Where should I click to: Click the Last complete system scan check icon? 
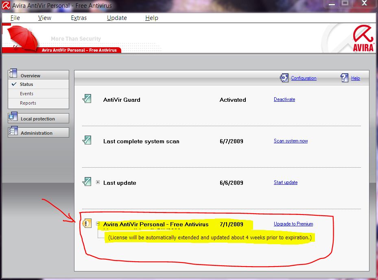pos(87,140)
